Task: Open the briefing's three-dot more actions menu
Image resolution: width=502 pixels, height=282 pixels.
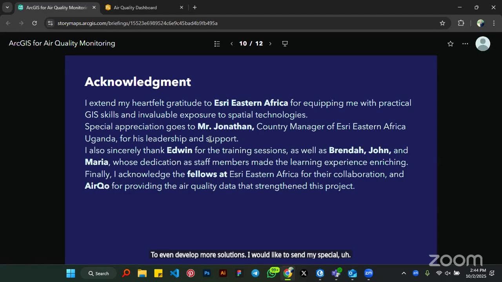Action: coord(465,44)
